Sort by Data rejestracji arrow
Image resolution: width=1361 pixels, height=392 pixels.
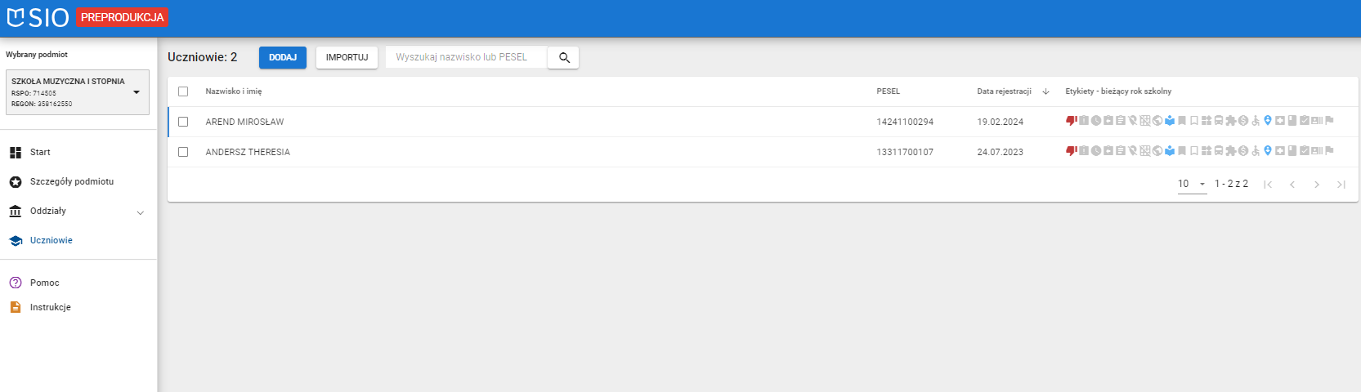click(1045, 91)
